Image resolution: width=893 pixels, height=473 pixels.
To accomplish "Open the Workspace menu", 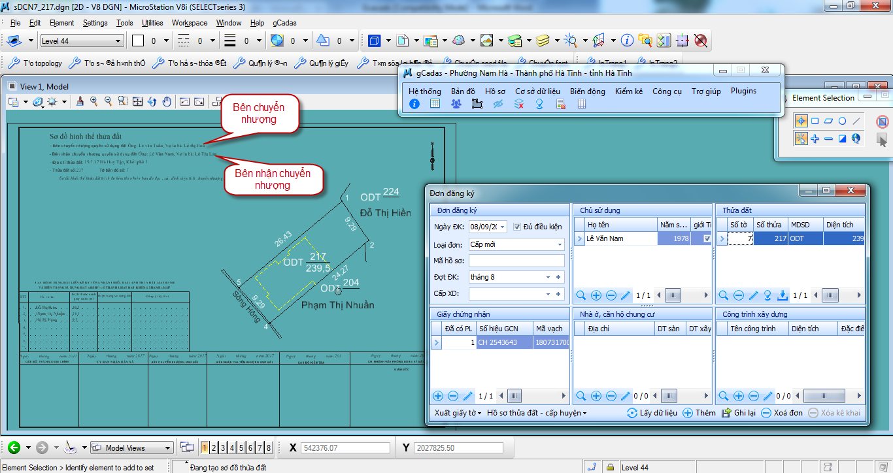I will [190, 23].
